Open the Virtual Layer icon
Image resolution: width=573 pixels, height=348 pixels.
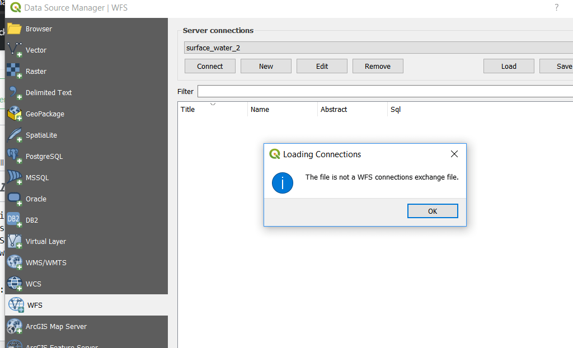coord(15,241)
